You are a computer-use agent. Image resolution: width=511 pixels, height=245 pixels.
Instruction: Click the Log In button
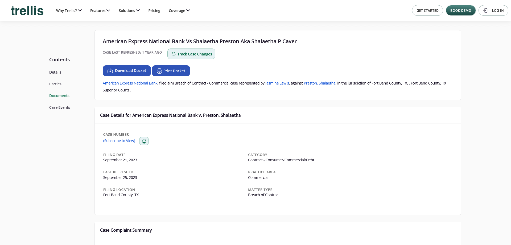click(x=493, y=10)
